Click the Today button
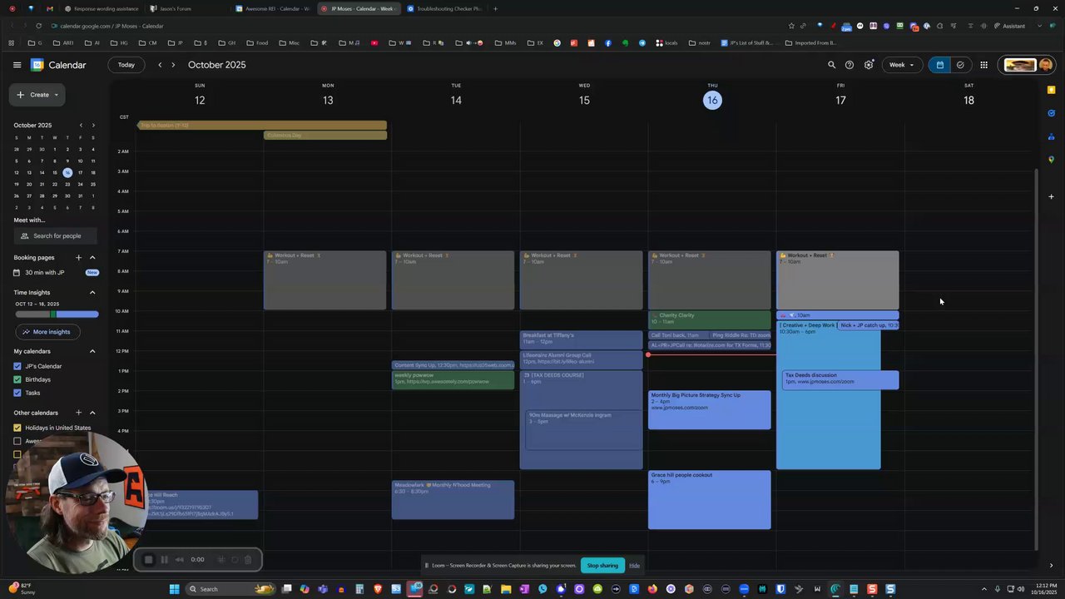 click(126, 65)
